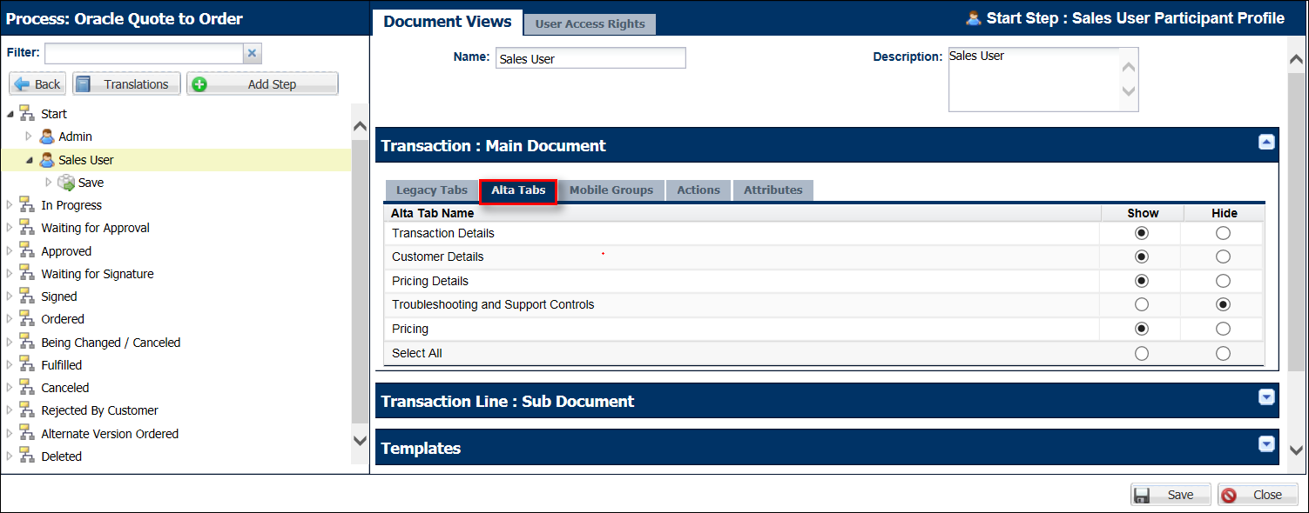This screenshot has height=513, width=1309.
Task: Click the In Progress step icon
Action: [x=27, y=205]
